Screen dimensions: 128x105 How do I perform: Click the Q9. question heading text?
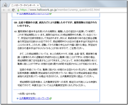click(56, 24)
